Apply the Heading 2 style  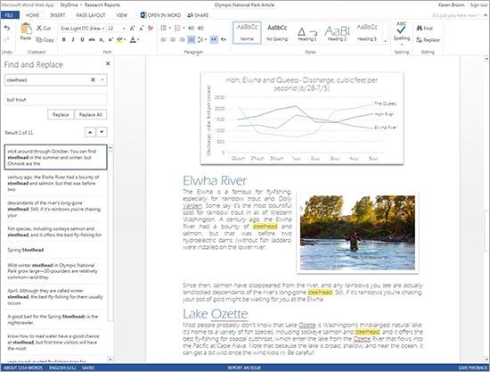click(337, 32)
